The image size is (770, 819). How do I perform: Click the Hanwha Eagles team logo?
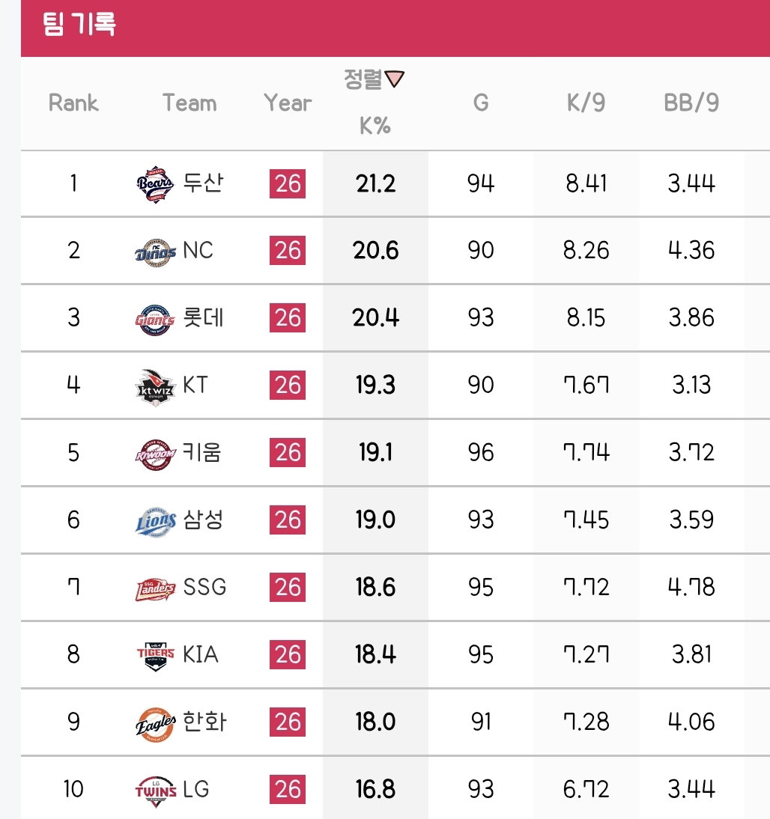(x=155, y=724)
